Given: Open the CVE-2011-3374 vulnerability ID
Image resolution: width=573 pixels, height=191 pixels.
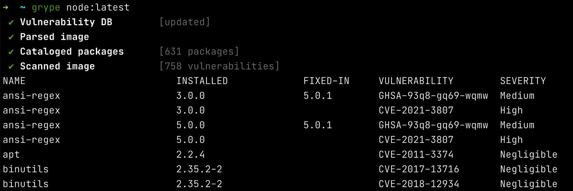Looking at the screenshot, I should 416,155.
